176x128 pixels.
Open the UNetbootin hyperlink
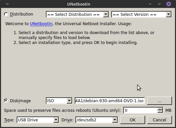(x=41, y=24)
